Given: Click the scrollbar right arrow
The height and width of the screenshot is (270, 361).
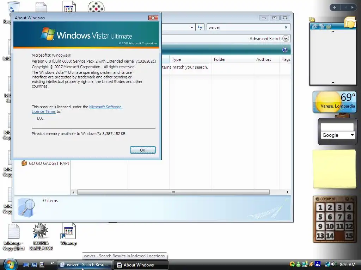Looking at the screenshot, I should pos(288,192).
